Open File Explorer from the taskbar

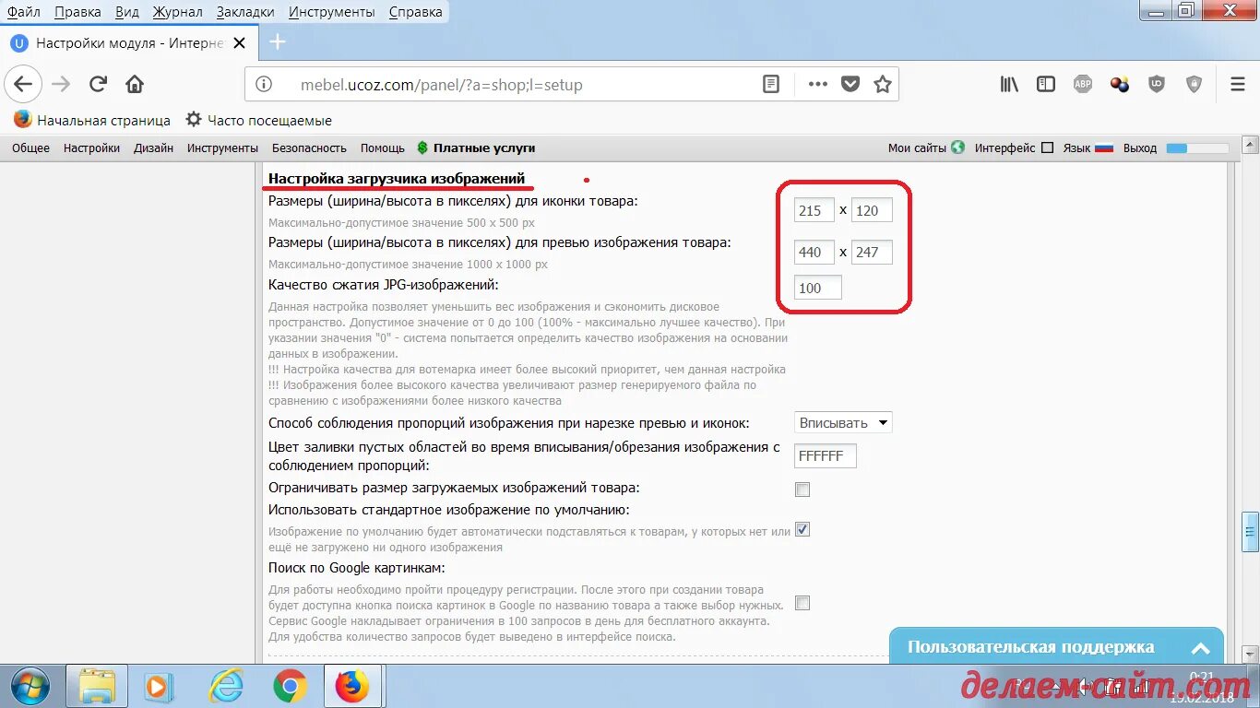(96, 687)
